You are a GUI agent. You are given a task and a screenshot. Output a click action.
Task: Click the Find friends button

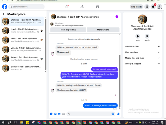pos(136,7)
